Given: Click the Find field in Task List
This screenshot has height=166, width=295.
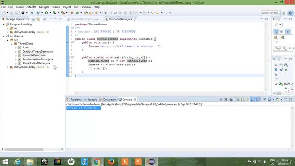Looking at the screenshot, I should pos(280,48).
